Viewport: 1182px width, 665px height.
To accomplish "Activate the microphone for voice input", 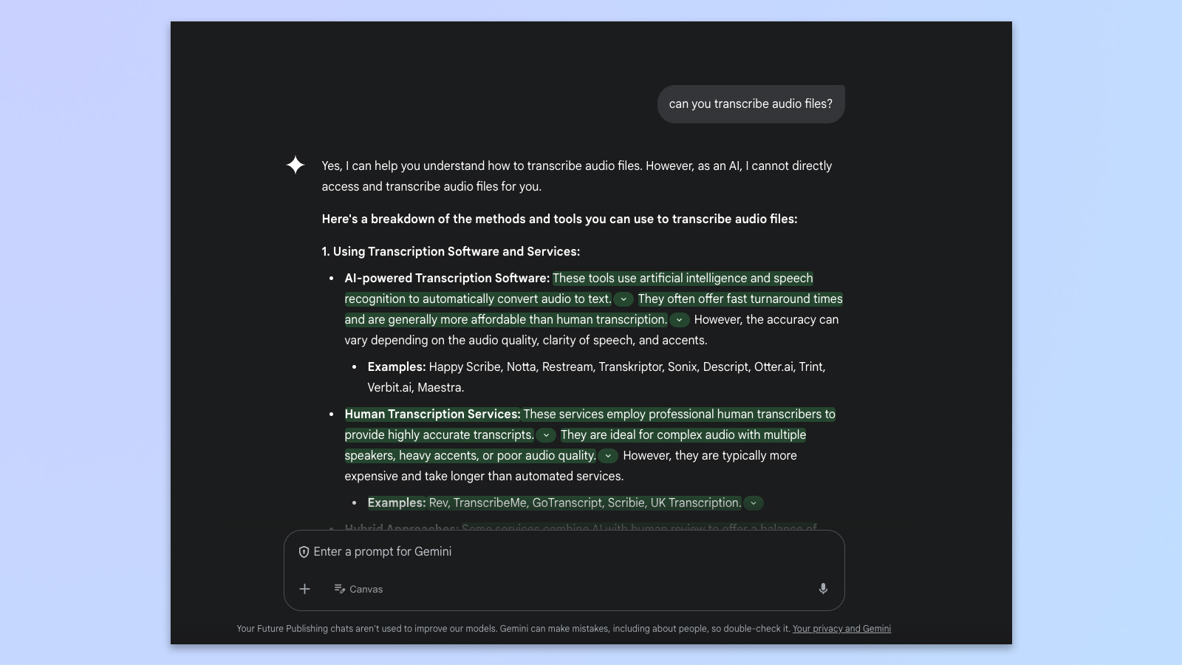I will (x=823, y=589).
